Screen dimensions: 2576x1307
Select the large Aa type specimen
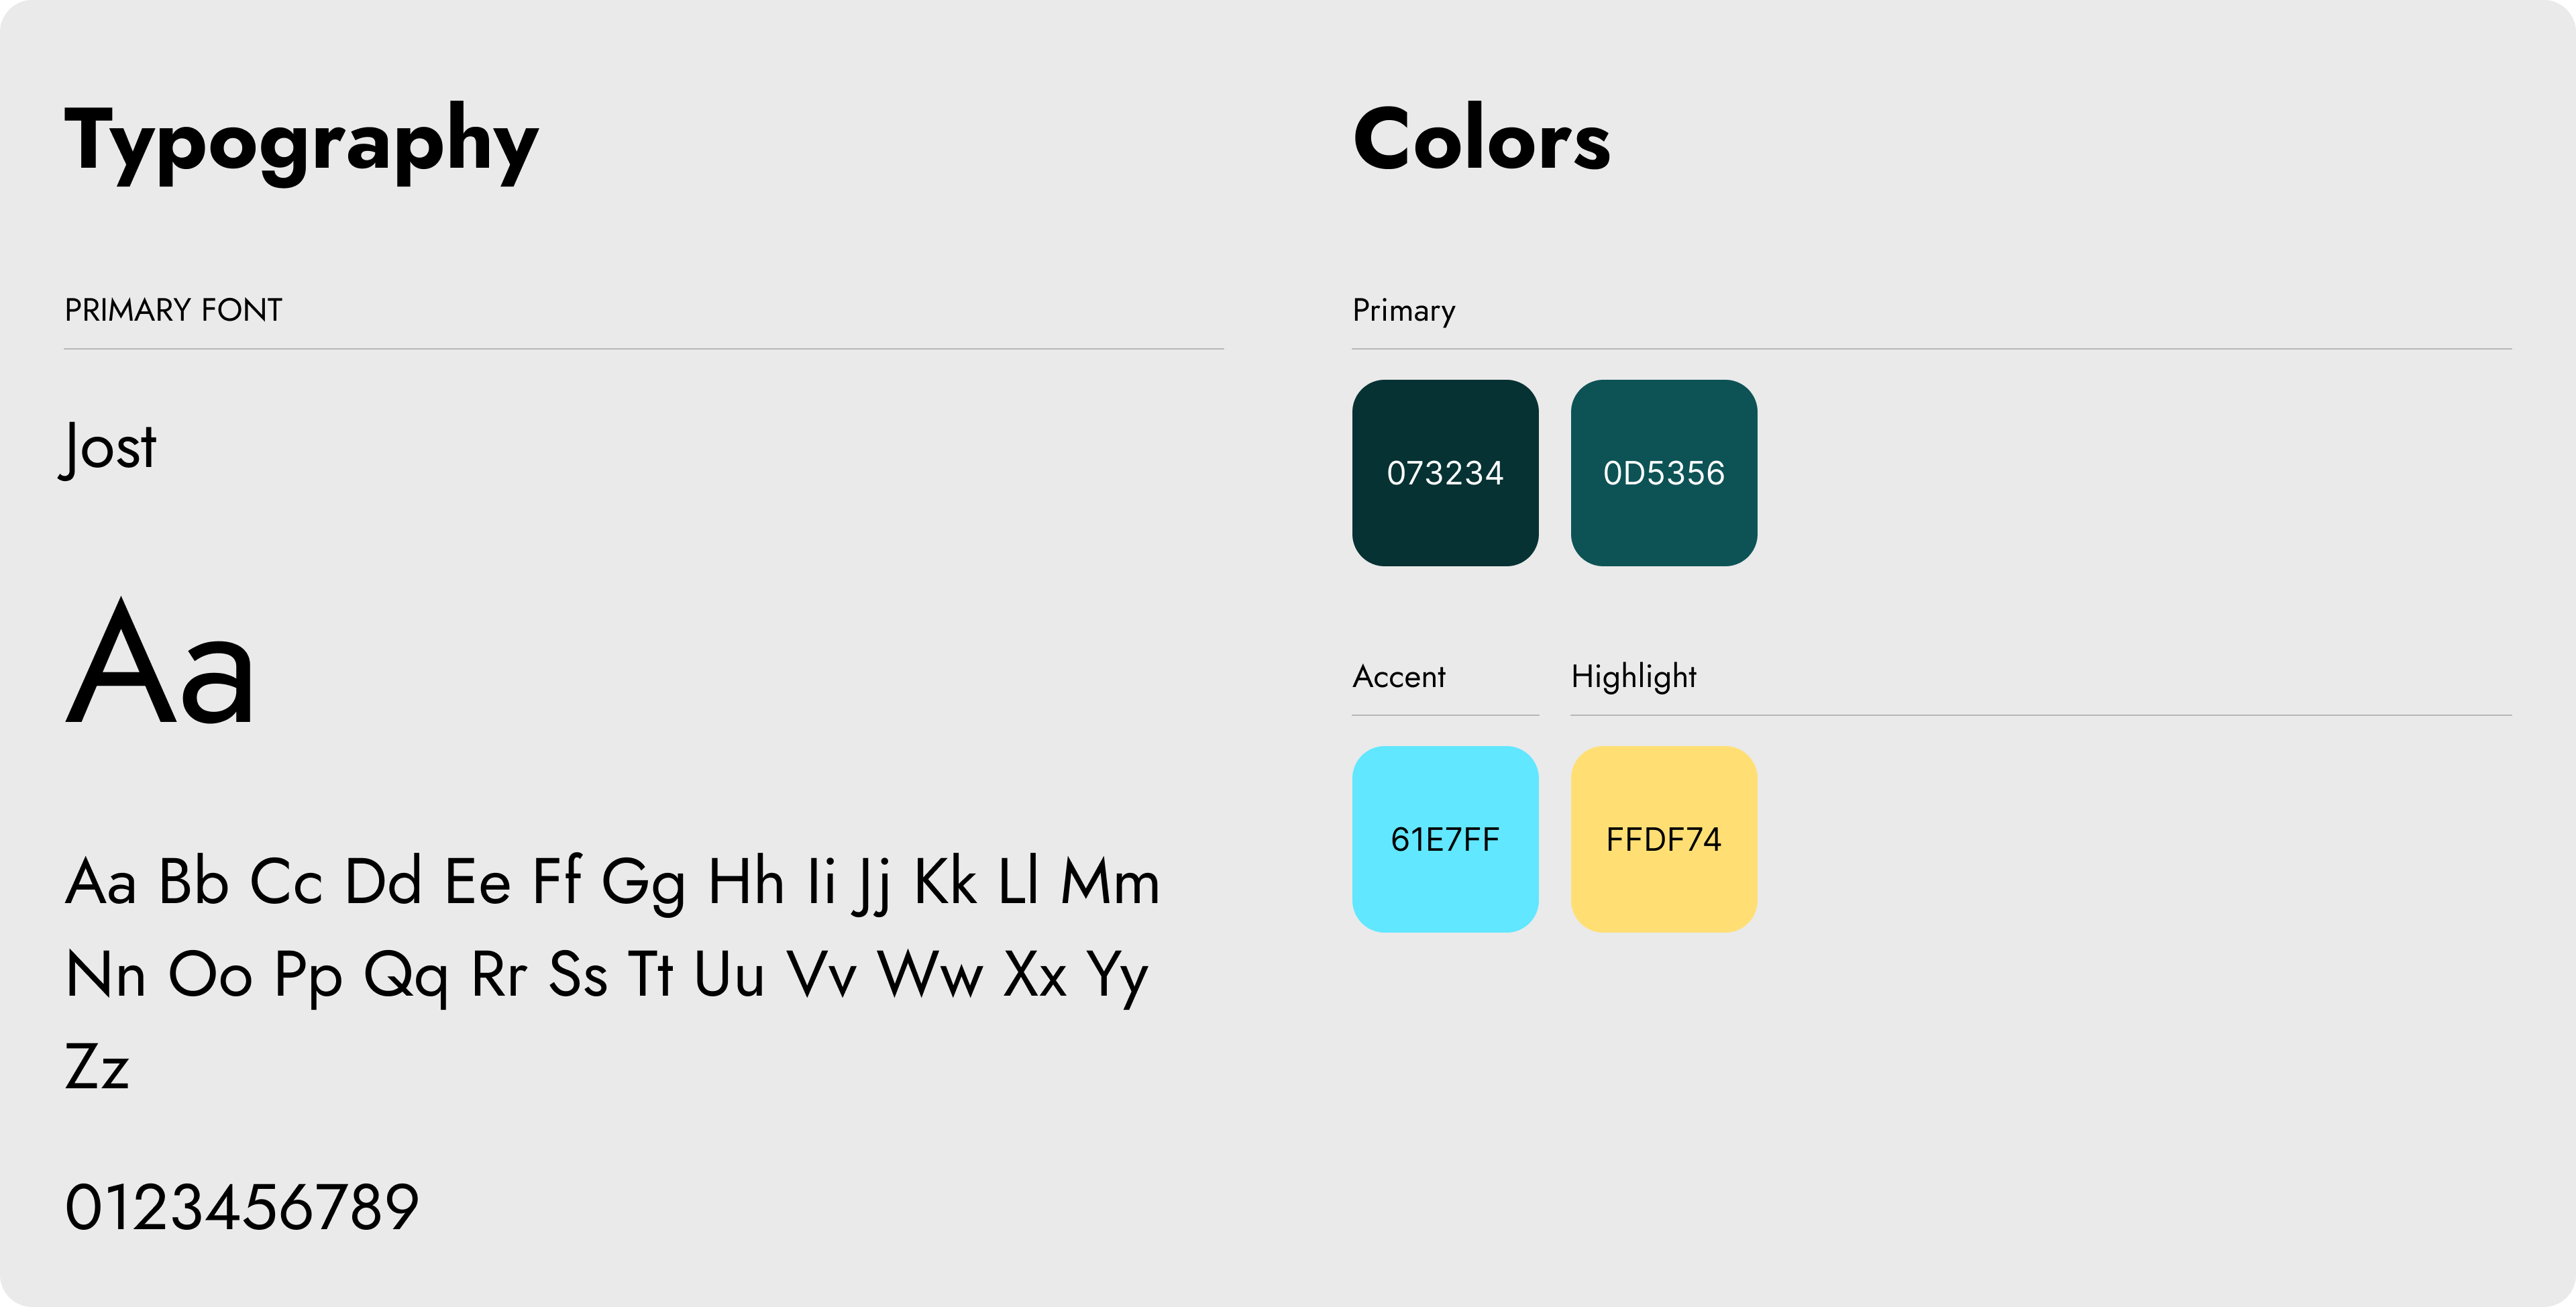point(160,665)
